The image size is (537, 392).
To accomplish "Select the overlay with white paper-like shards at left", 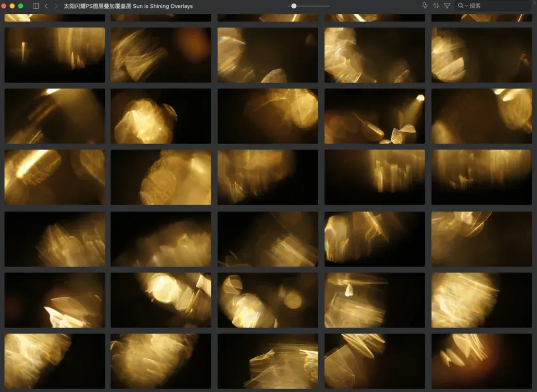I will (x=55, y=300).
